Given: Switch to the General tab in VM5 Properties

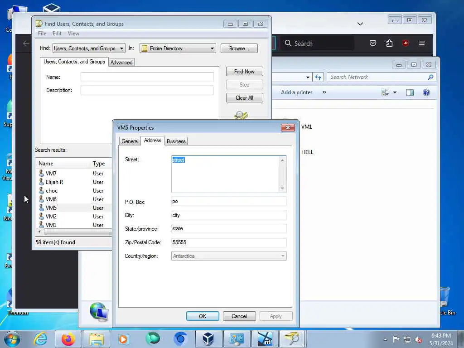Looking at the screenshot, I should point(130,141).
